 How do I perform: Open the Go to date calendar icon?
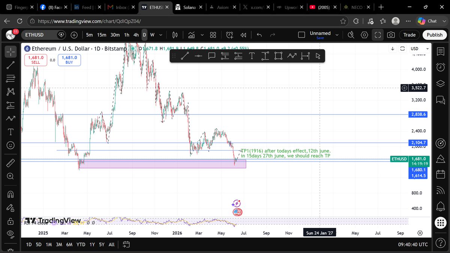click(x=126, y=244)
